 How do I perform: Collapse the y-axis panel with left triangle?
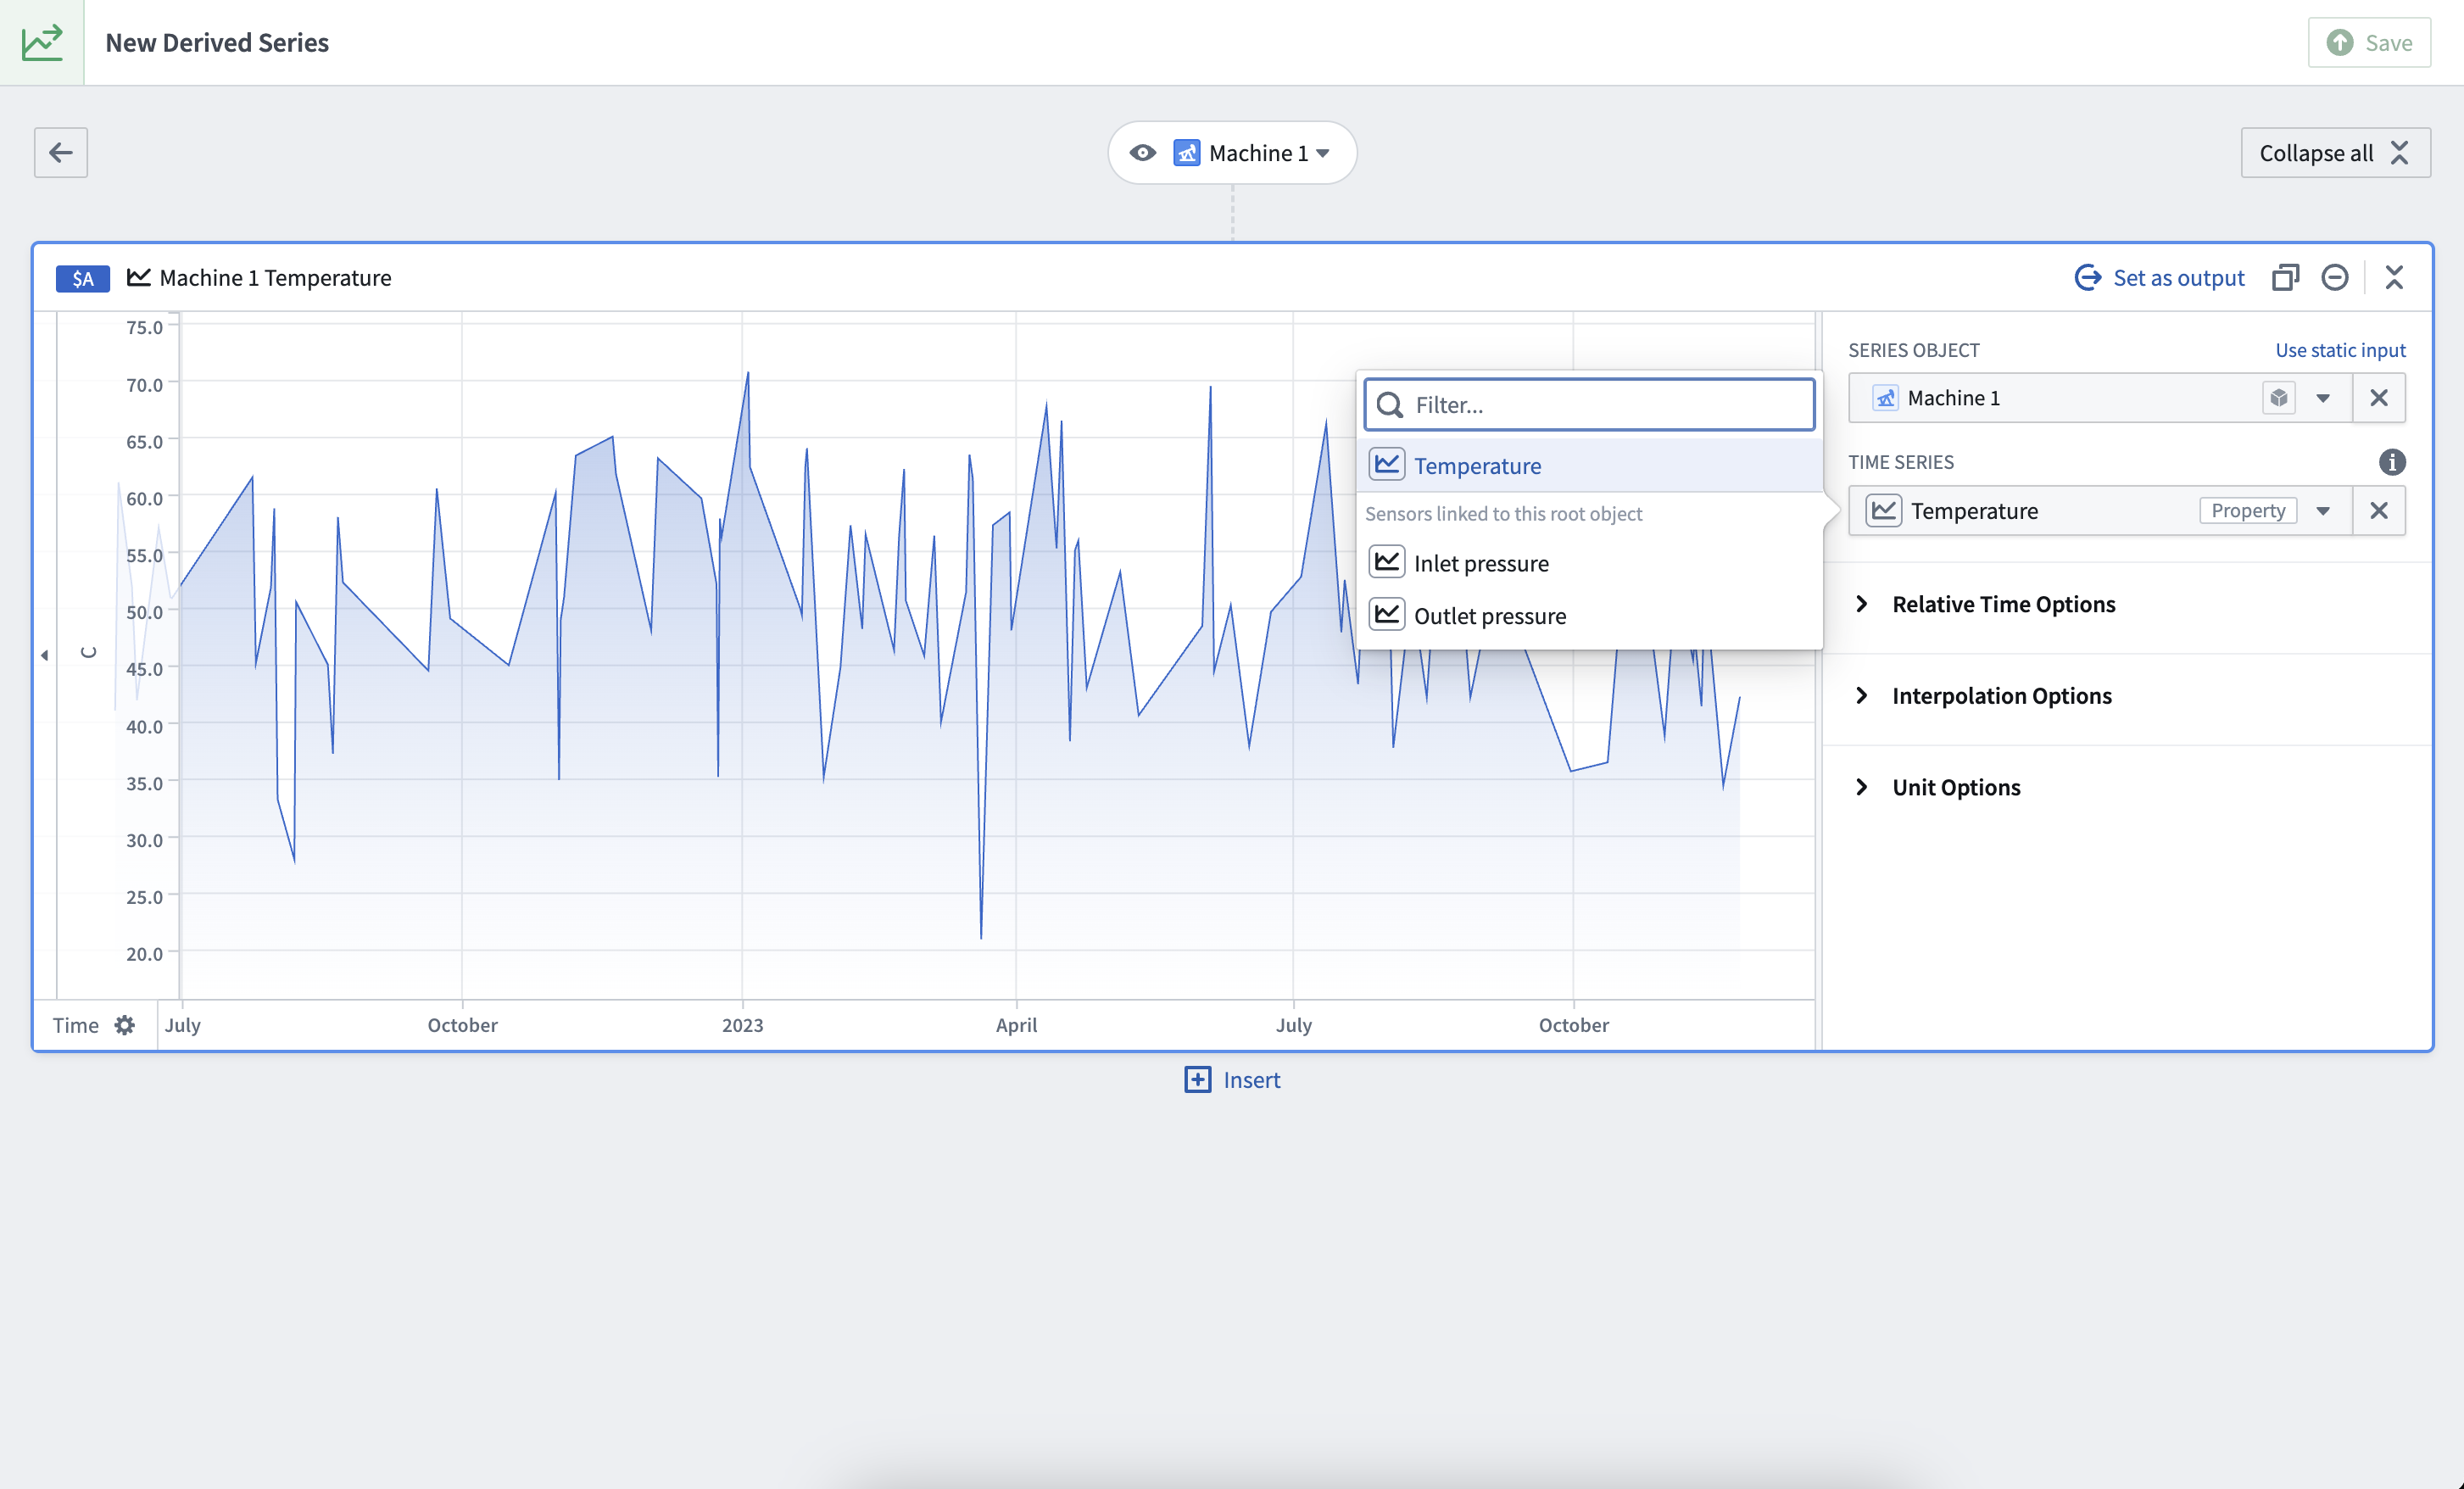(44, 655)
